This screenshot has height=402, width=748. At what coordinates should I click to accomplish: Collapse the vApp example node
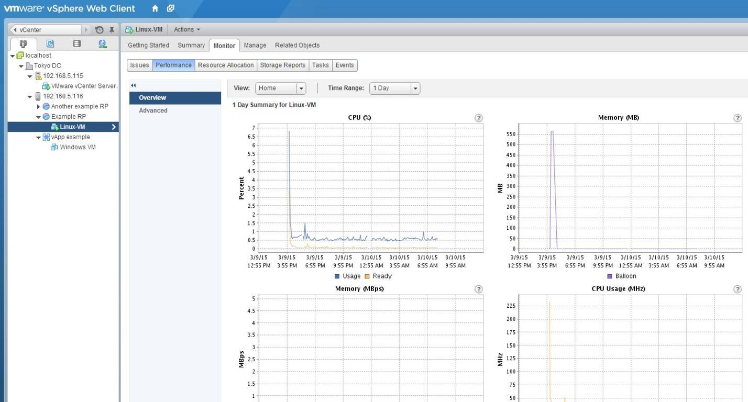tap(39, 138)
